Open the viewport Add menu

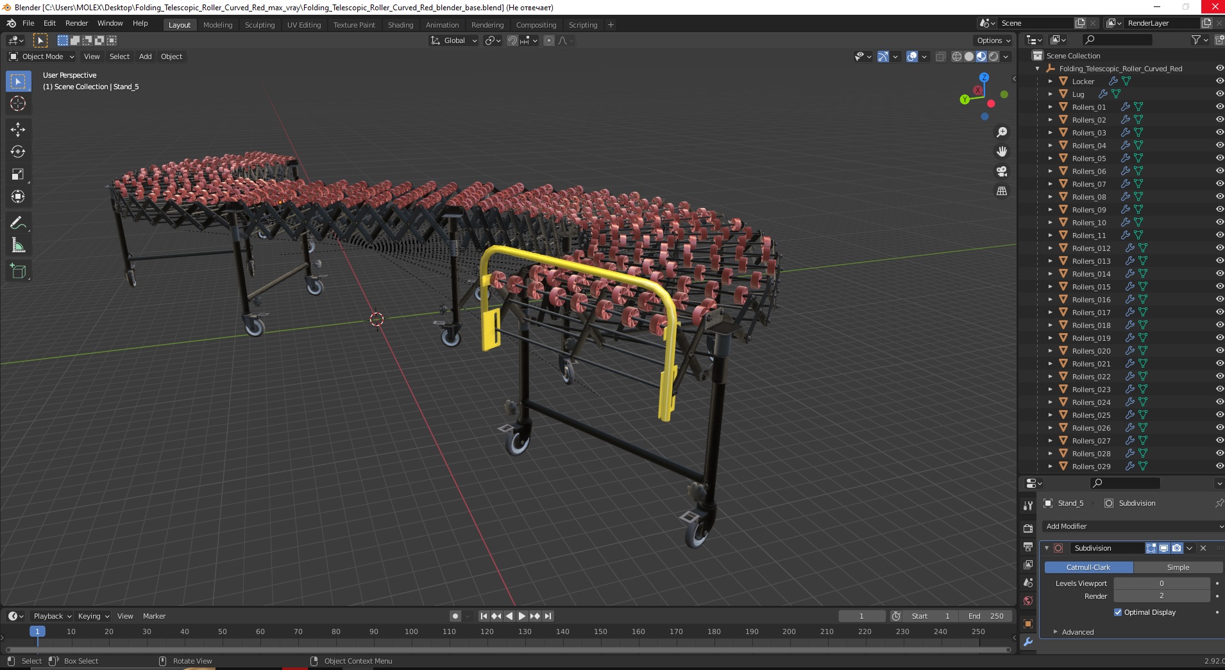146,56
